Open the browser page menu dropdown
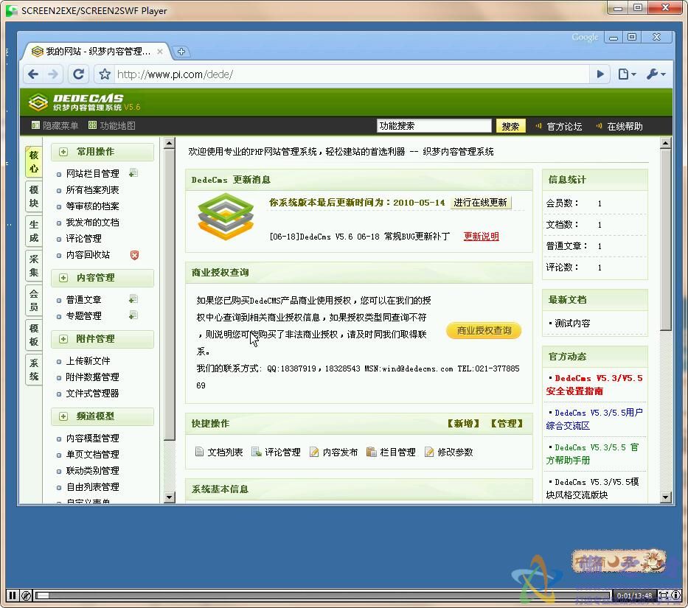This screenshot has height=608, width=688. 627,74
